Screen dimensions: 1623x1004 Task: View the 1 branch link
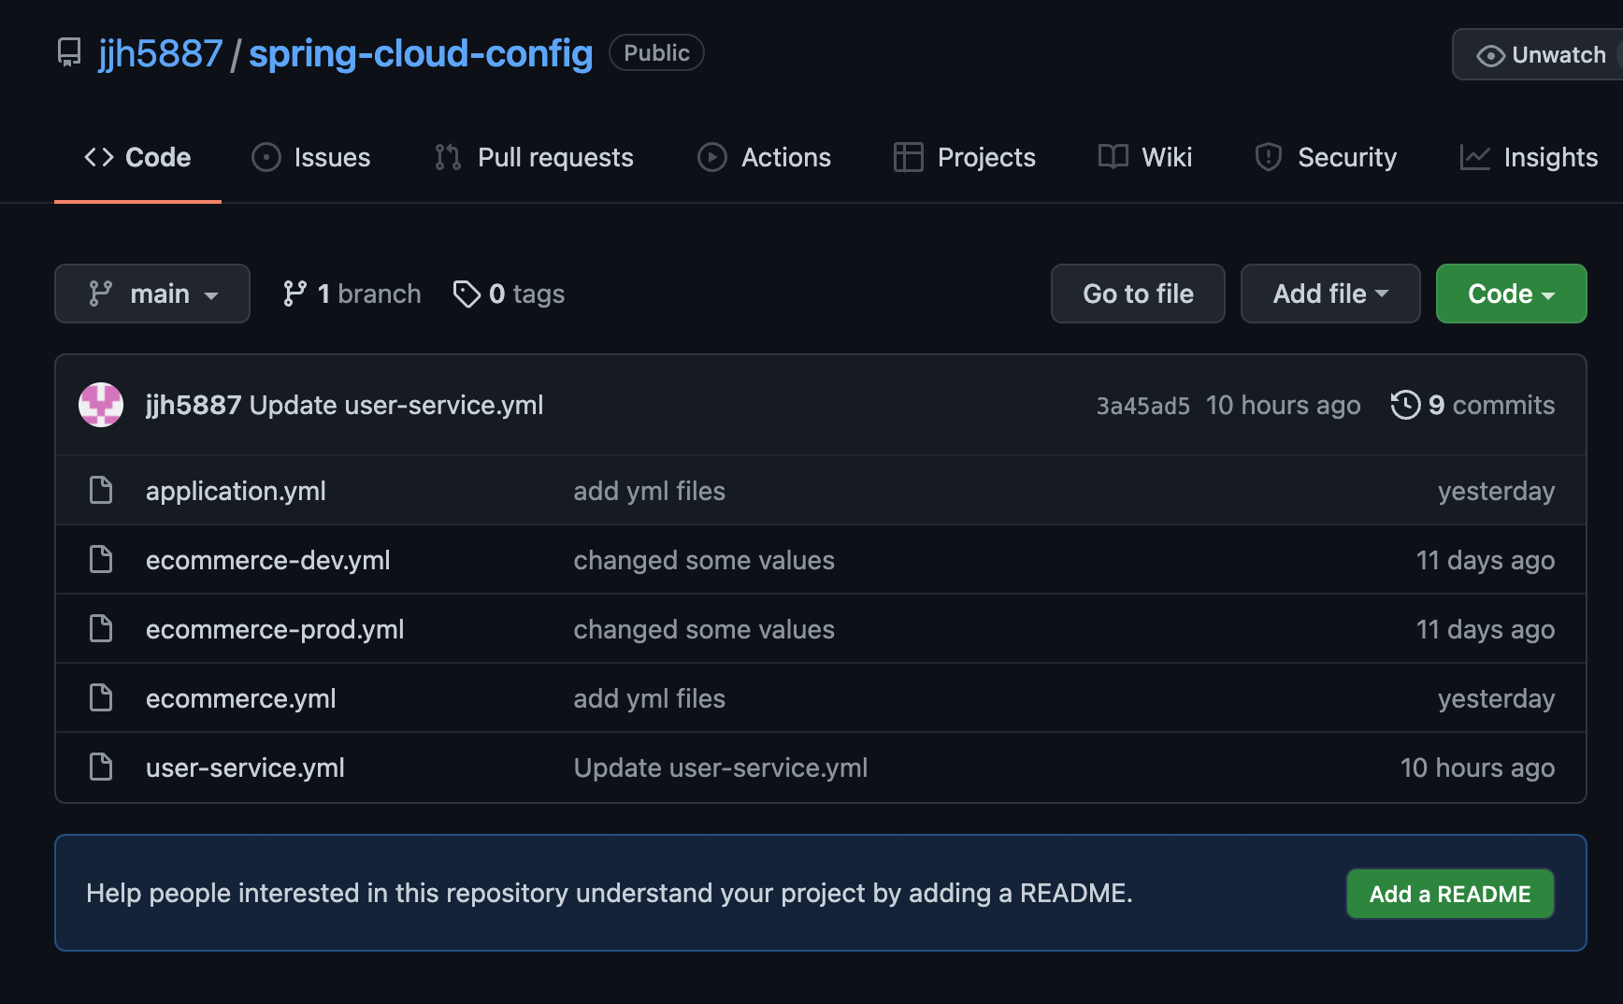coord(352,294)
